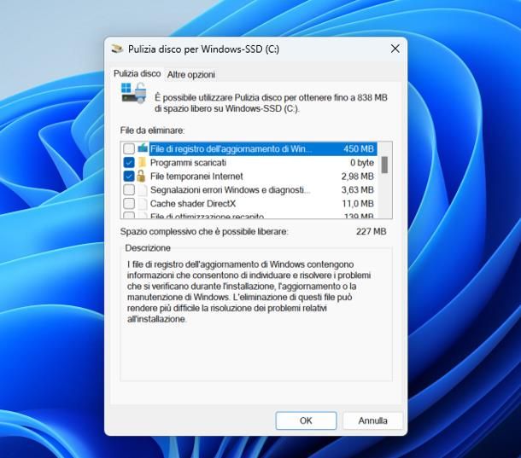521x458 pixels.
Task: Select the Programmi scaricati row label
Action: pyautogui.click(x=188, y=163)
